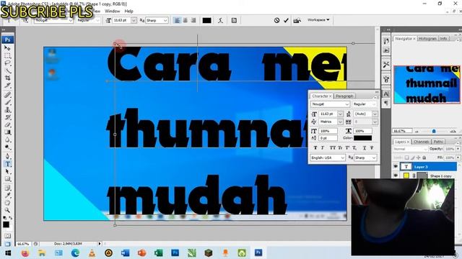Toggle Underline in Character panel
The width and height of the screenshot is (462, 259).
click(365, 147)
